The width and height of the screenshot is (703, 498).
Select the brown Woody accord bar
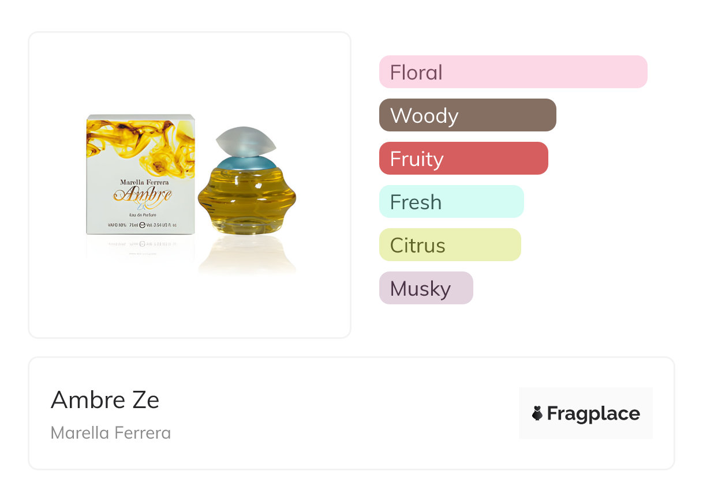coord(467,115)
